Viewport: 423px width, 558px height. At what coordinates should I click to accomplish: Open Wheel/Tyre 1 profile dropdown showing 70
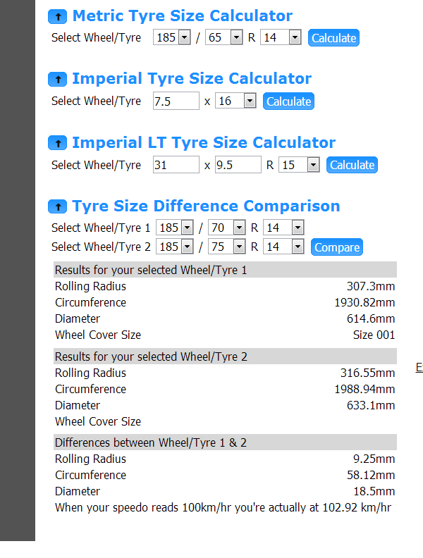tap(227, 228)
